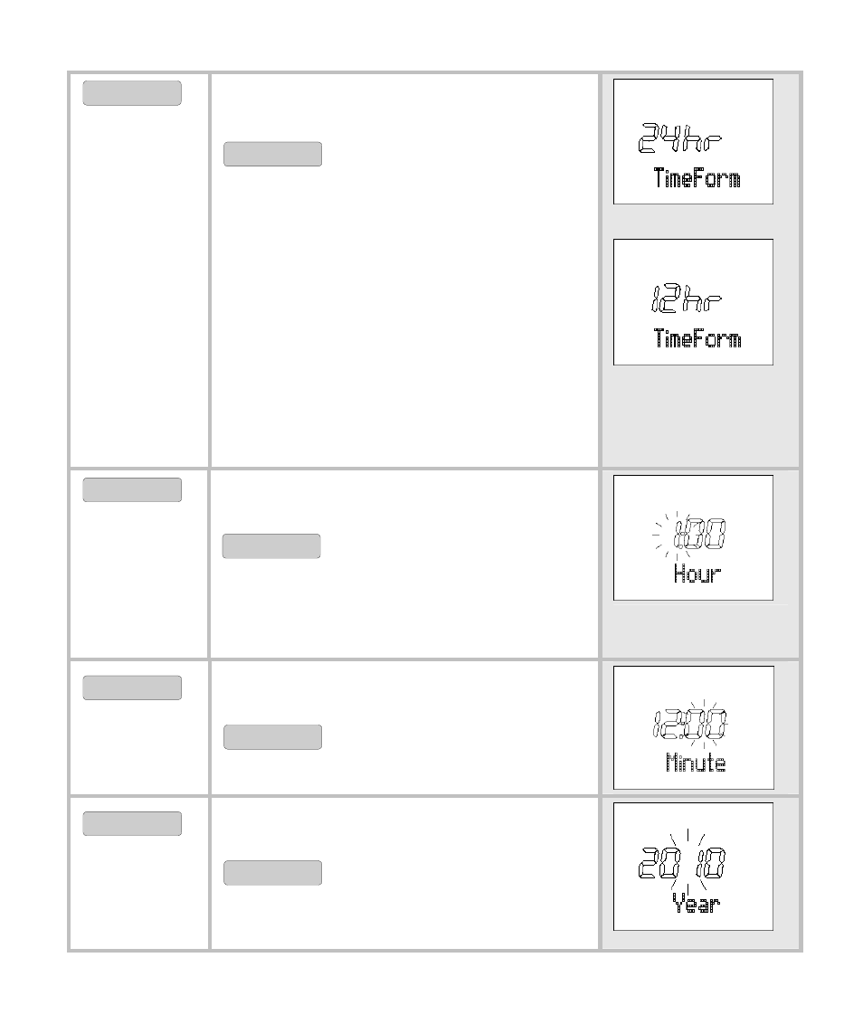The image size is (863, 1024).
Task: Click gray button in TimeForm row's first column
Action: [x=132, y=93]
